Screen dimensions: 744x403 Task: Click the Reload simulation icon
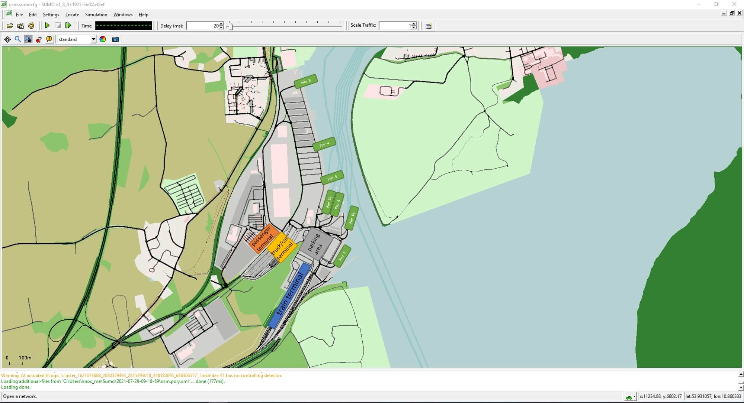click(x=31, y=26)
